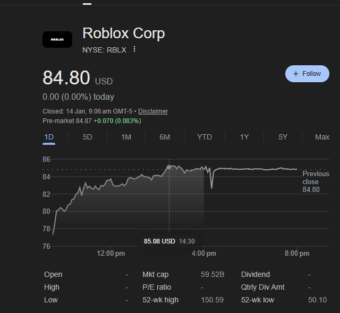Click the 0.00 (0.00%) today text
The height and width of the screenshot is (313, 340).
(x=78, y=97)
